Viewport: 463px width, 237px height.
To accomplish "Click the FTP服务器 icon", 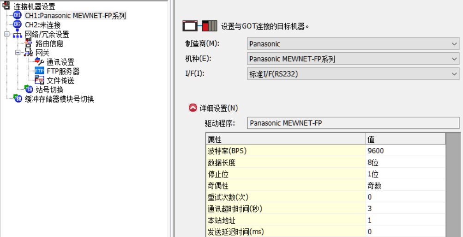I will (39, 71).
